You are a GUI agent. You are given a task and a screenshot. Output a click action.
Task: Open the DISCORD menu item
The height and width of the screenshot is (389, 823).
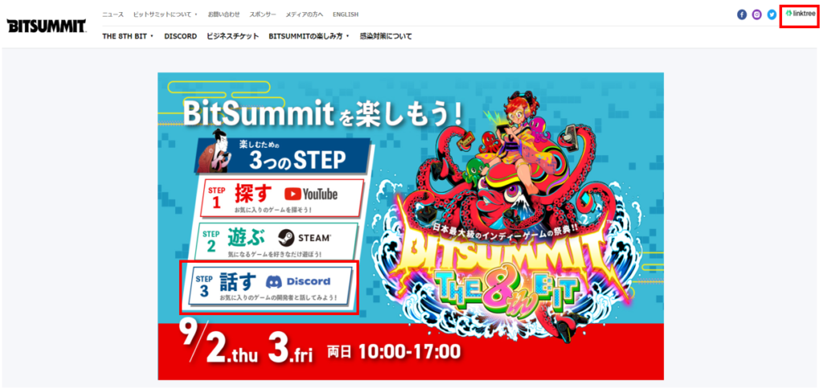pos(180,36)
